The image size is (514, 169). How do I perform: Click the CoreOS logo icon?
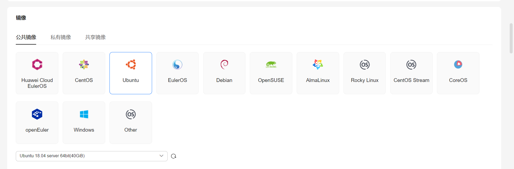(x=458, y=64)
